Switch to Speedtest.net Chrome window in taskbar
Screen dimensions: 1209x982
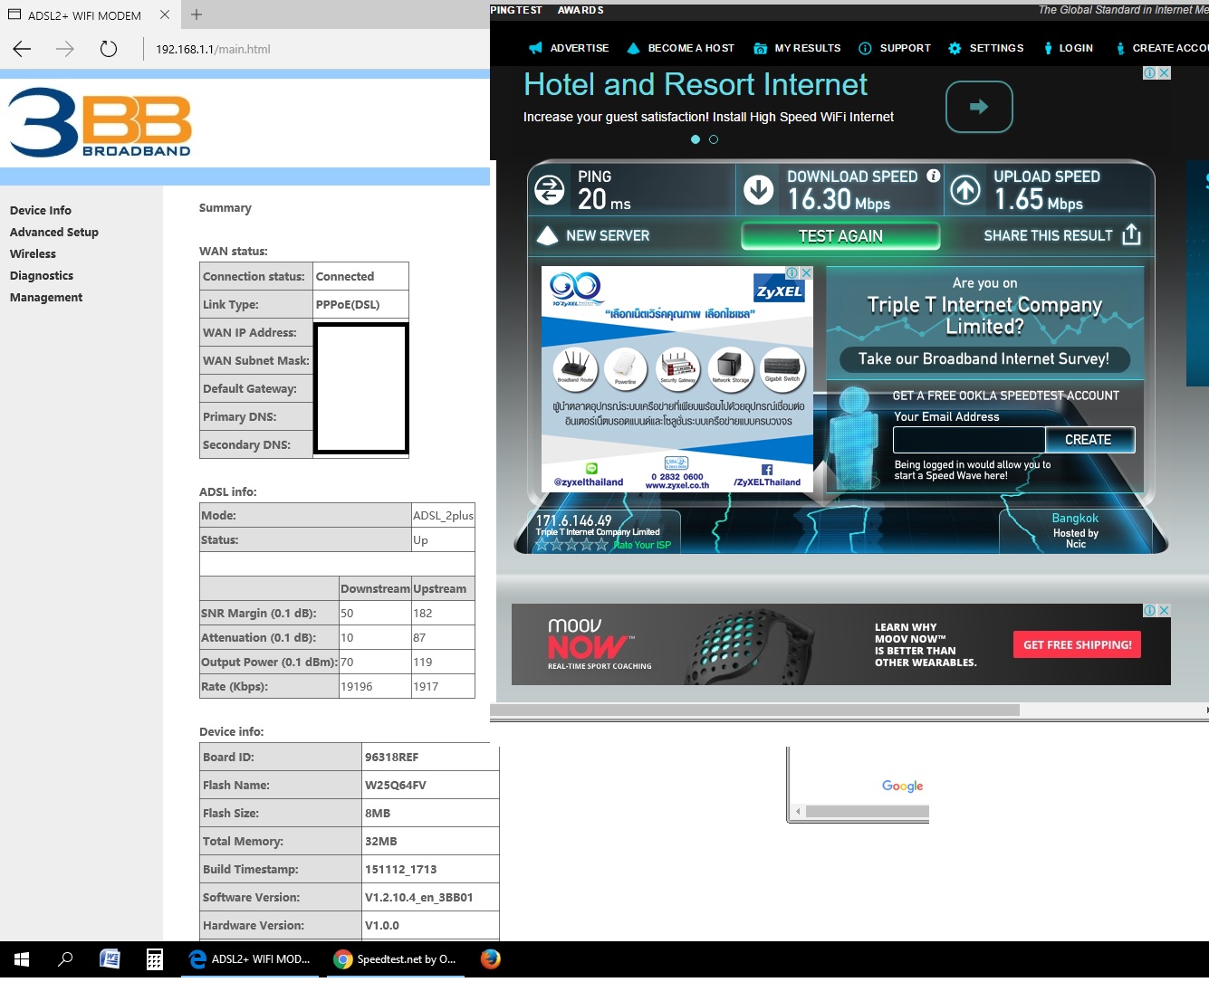pyautogui.click(x=395, y=959)
